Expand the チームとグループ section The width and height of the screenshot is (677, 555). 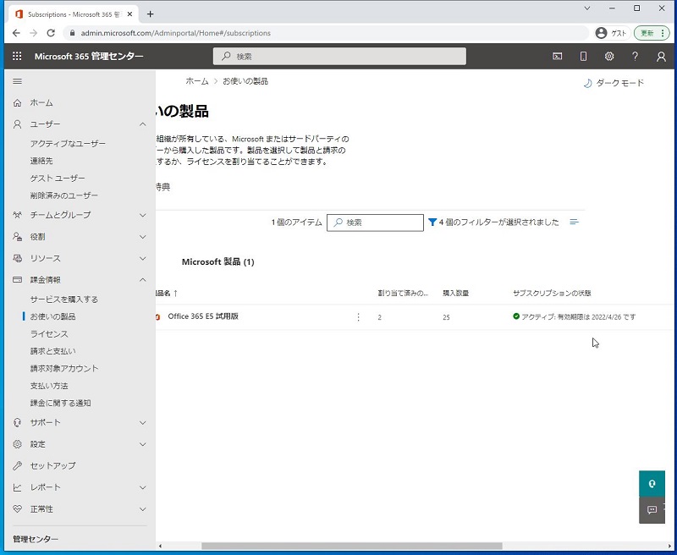tap(143, 215)
